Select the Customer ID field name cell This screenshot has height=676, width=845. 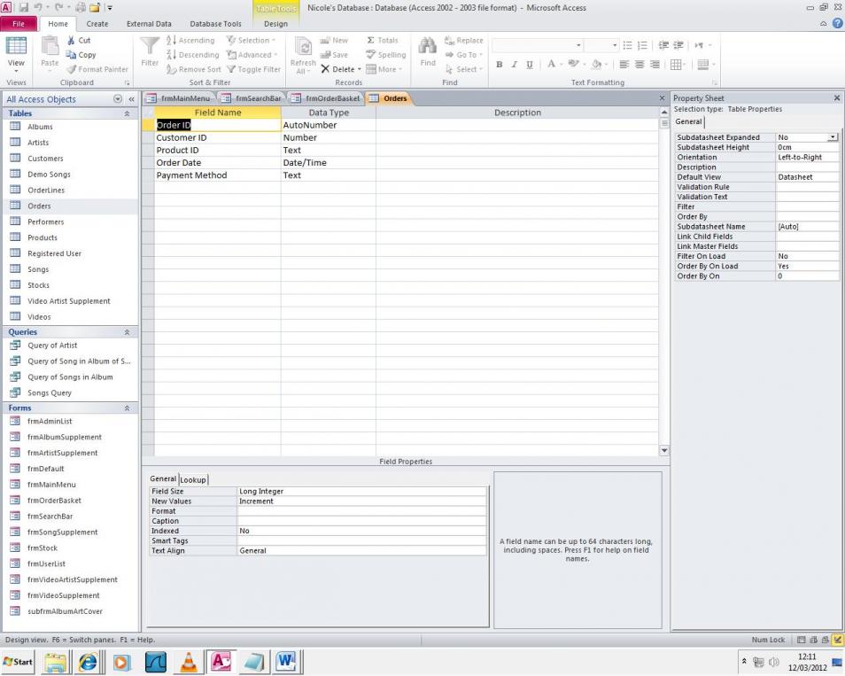click(x=218, y=137)
